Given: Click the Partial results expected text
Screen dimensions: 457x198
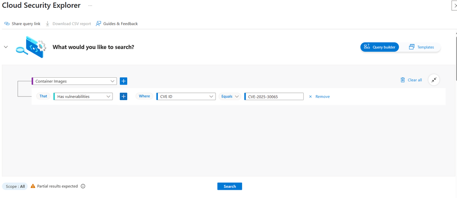Looking at the screenshot, I should point(58,187).
